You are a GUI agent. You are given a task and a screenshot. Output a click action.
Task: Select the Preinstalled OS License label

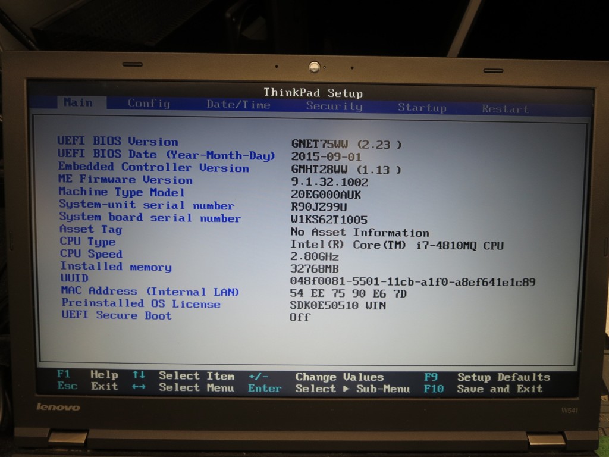pyautogui.click(x=141, y=303)
